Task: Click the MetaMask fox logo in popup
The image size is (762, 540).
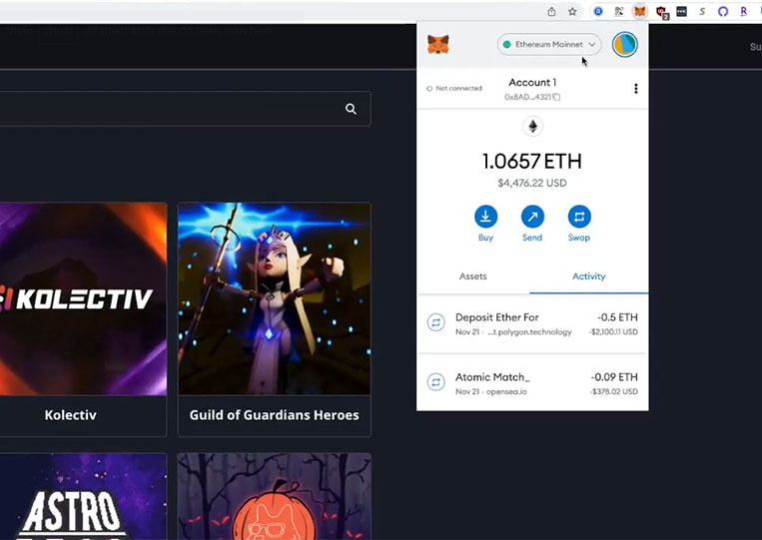Action: 437,45
